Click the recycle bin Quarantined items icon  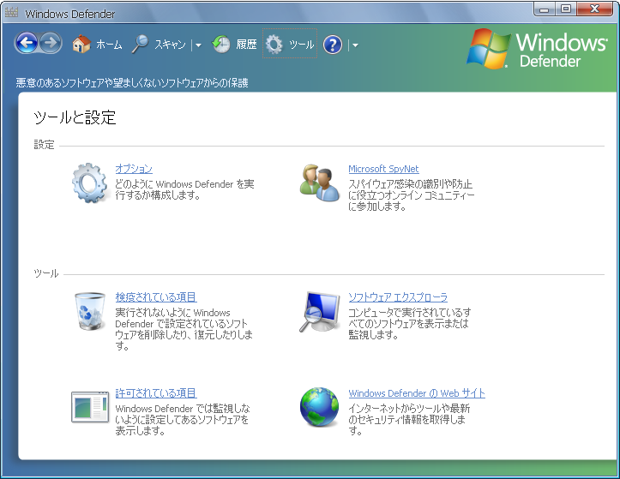point(89,312)
